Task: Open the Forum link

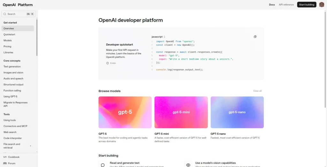Action: pos(12,163)
